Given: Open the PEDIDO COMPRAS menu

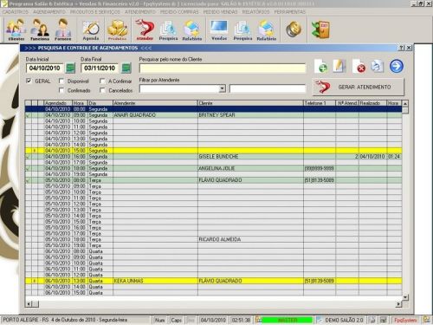Looking at the screenshot, I should [x=179, y=12].
